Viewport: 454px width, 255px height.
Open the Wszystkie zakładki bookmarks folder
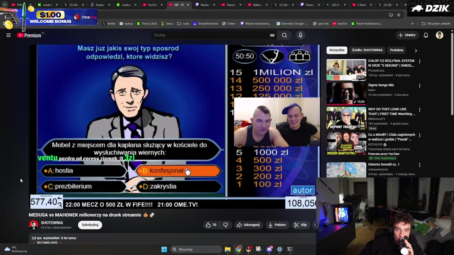(436, 24)
